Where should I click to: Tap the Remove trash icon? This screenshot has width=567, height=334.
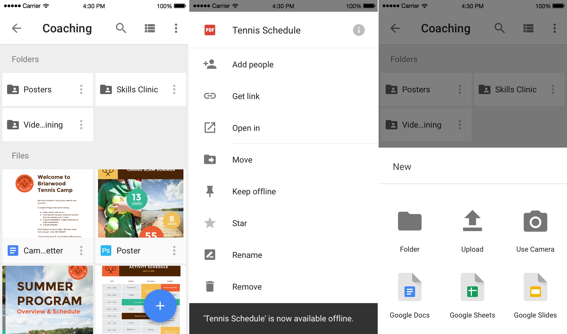210,287
